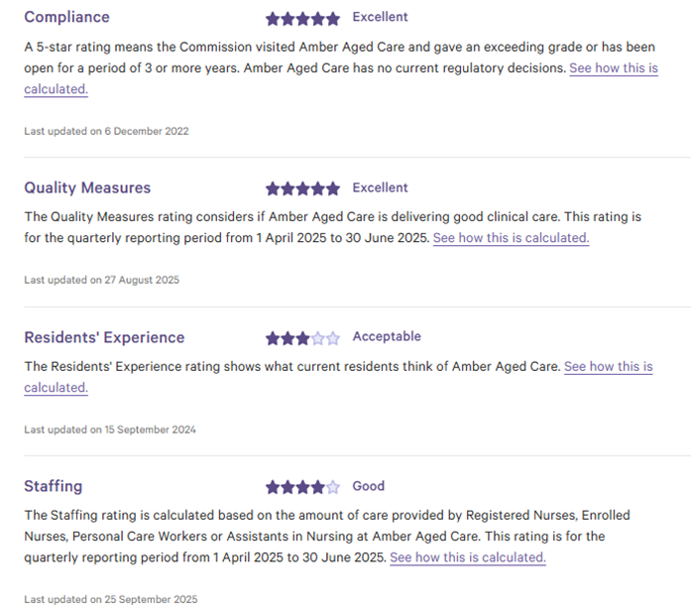Click the Compliance five-star rating icons

pyautogui.click(x=302, y=18)
